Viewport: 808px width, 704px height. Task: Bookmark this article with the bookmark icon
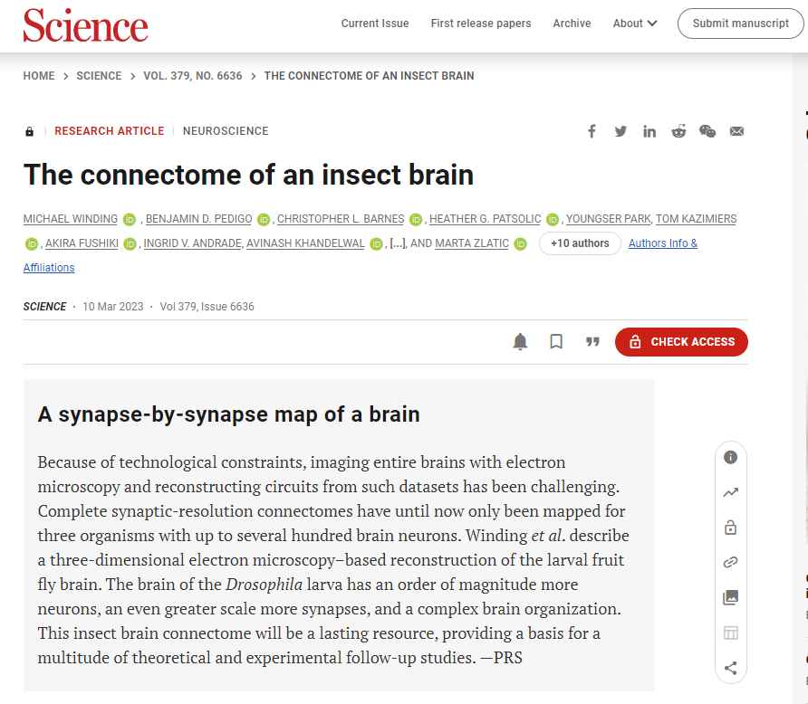click(x=556, y=342)
